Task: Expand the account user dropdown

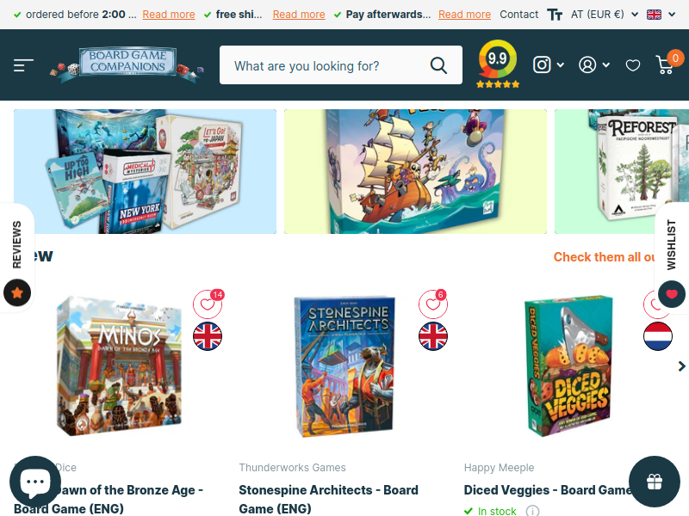Action: point(594,65)
